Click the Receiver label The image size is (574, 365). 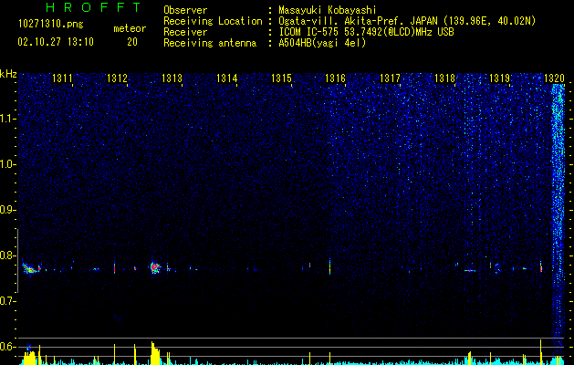pos(185,32)
